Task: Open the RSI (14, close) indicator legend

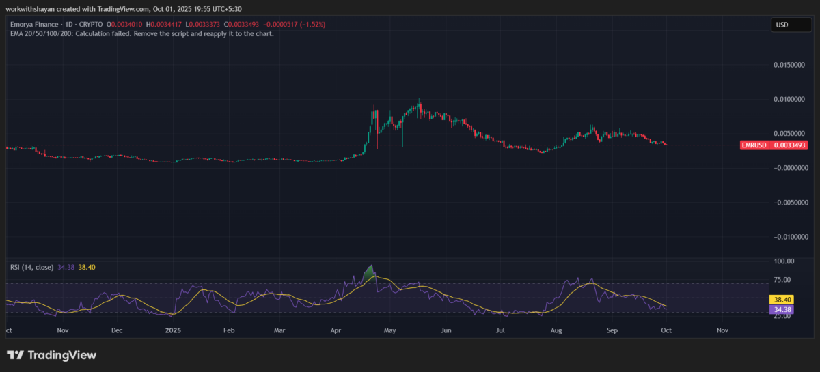Action: [31, 267]
